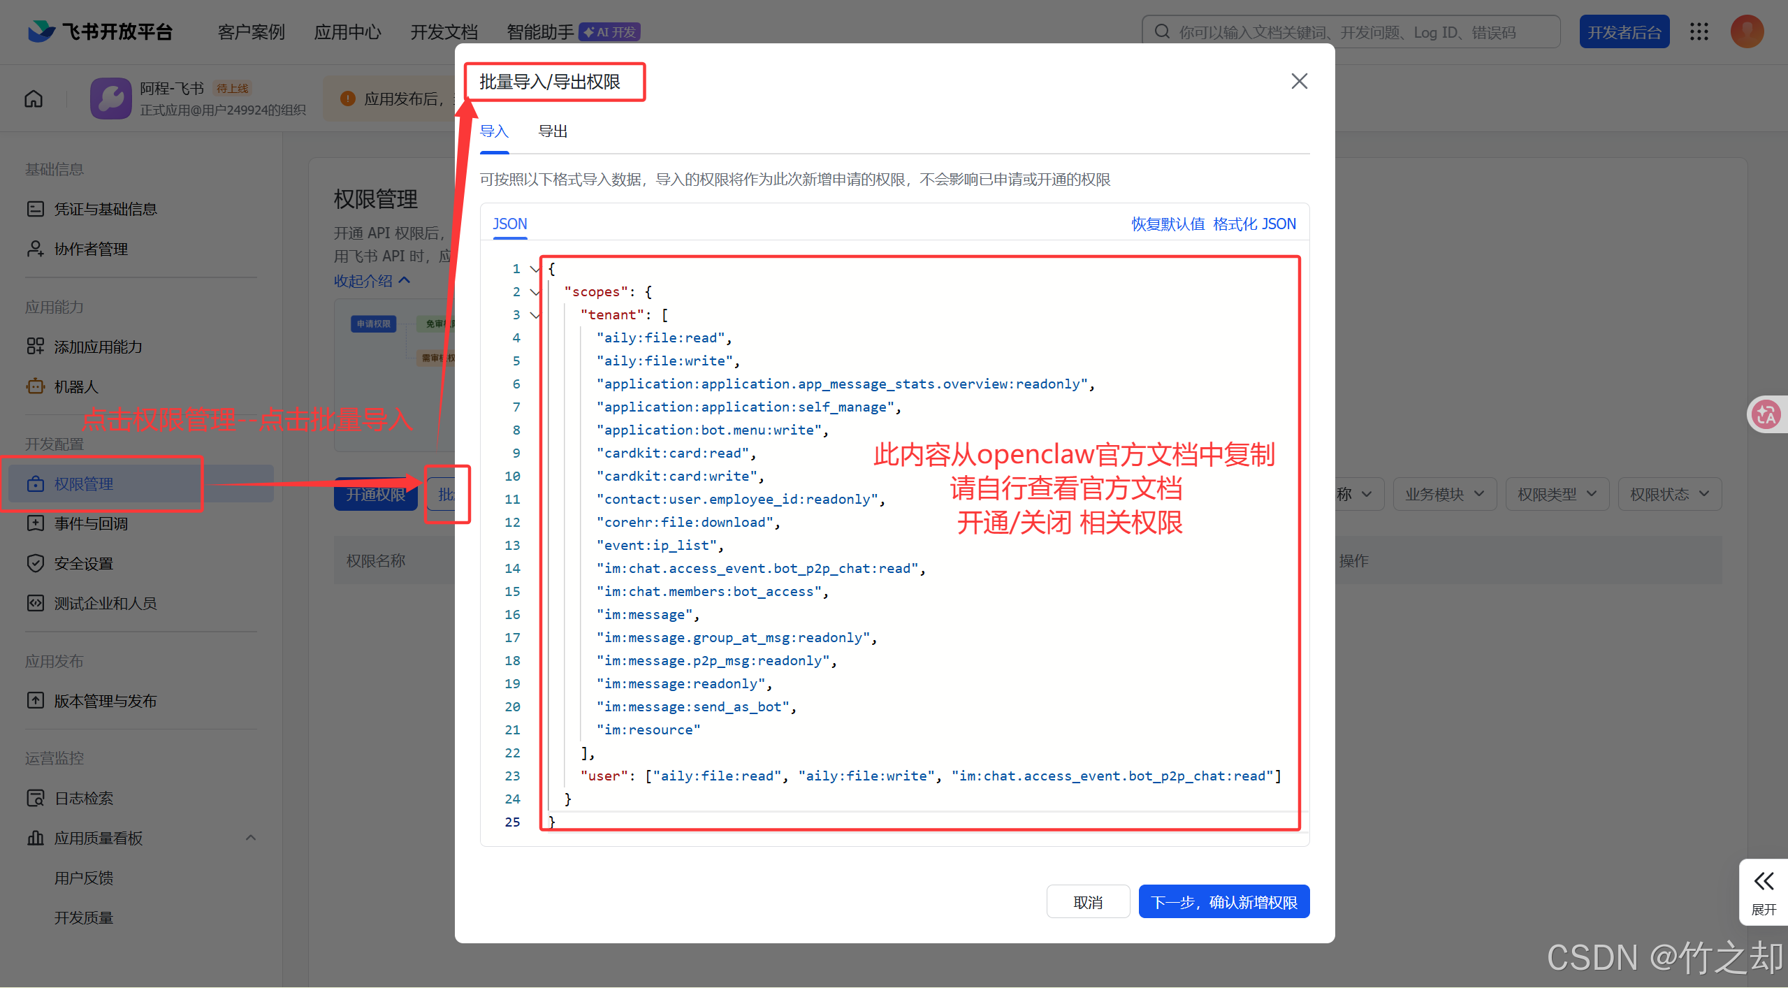Screen dimensions: 1788x988
Task: Open the app grid launcher icon
Action: coord(1699,31)
